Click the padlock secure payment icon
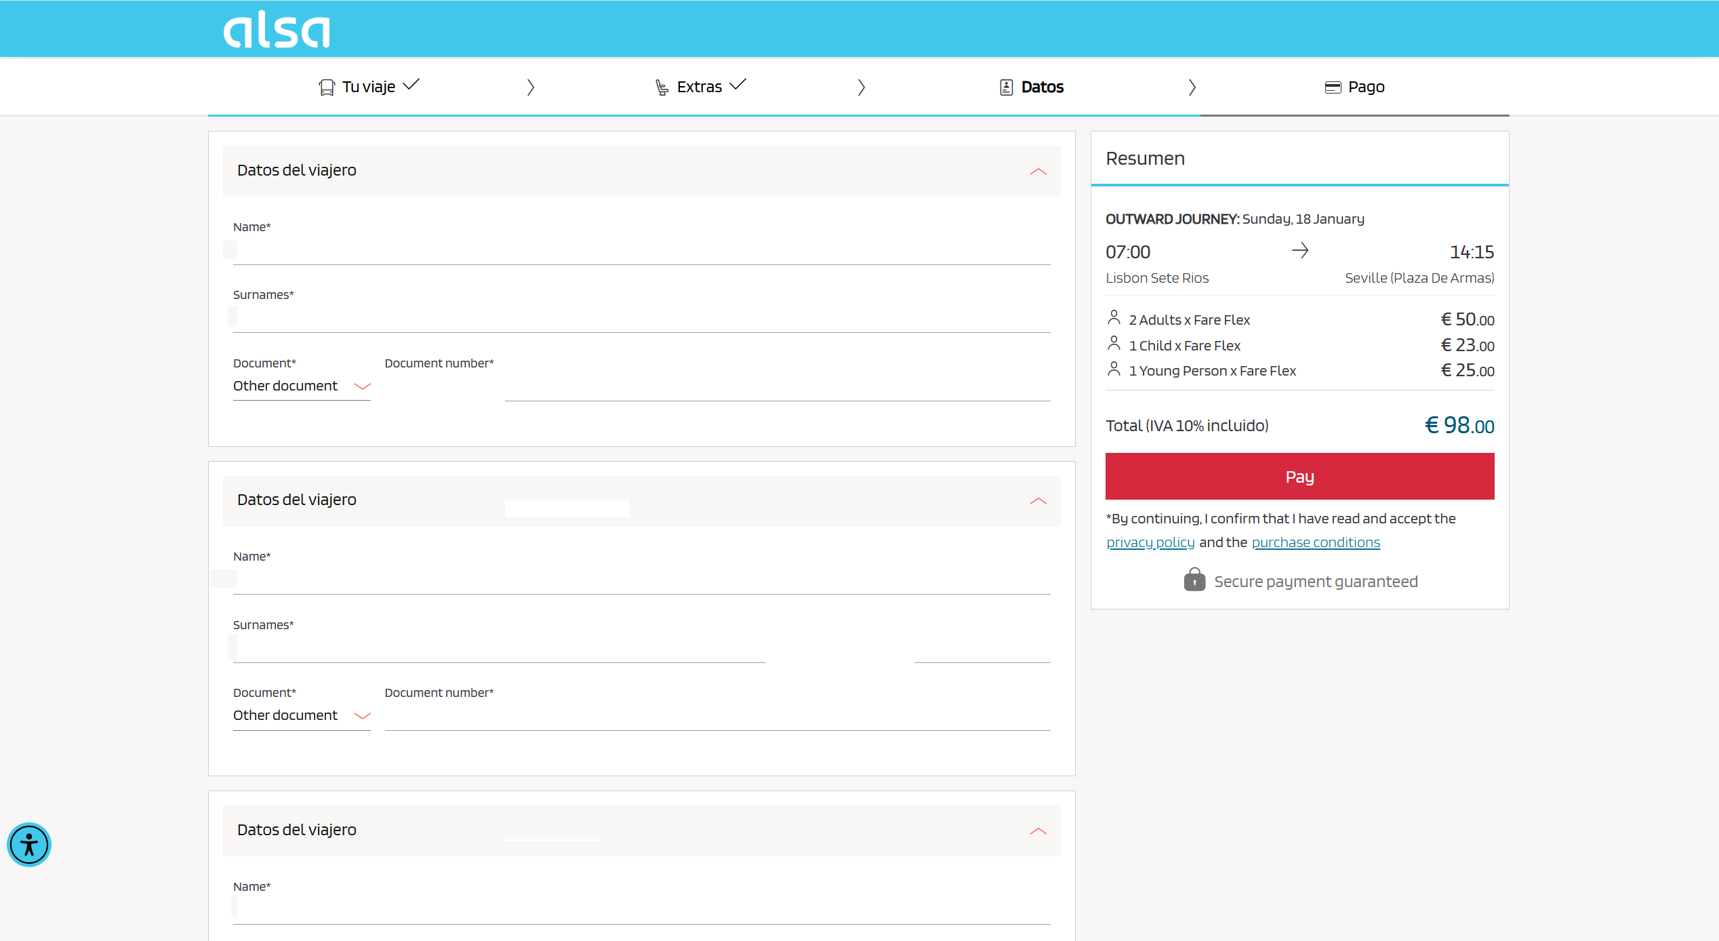 click(1194, 580)
